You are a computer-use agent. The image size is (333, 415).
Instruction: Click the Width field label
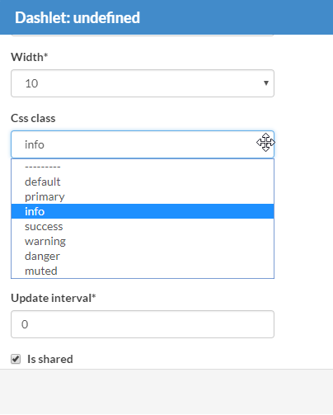pyautogui.click(x=30, y=57)
